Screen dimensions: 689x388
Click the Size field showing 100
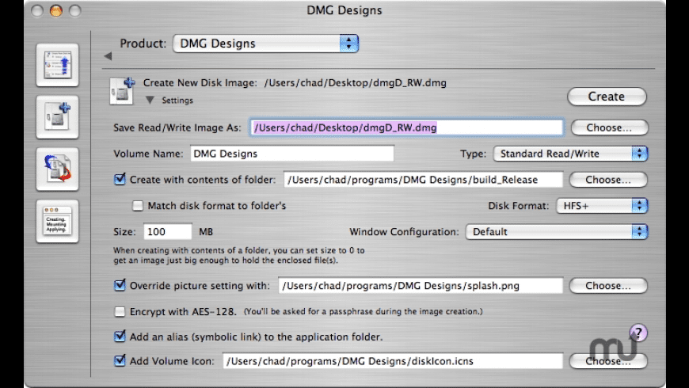(167, 231)
